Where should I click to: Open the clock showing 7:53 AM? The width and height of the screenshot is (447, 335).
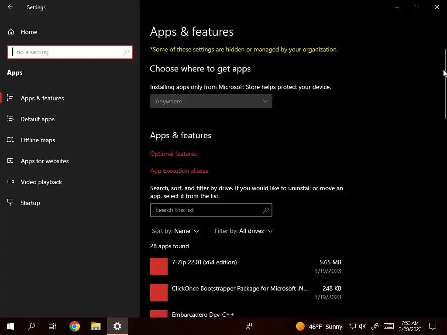click(410, 326)
